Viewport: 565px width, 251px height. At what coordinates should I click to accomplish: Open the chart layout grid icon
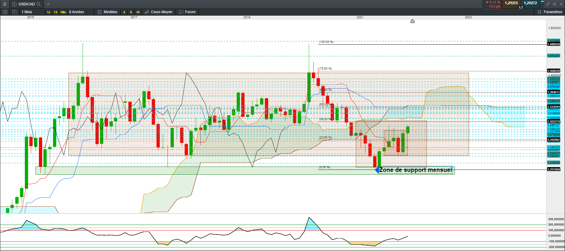15,12
